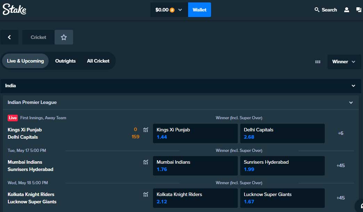
Task: Select the Live & Upcoming tab
Action: (25, 61)
